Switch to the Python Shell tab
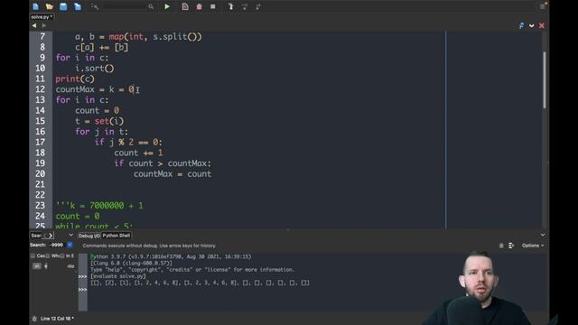The image size is (578, 325). coord(117,236)
